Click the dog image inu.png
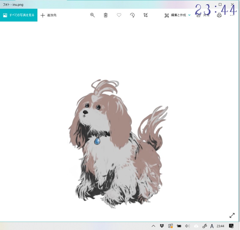This screenshot has width=240, height=230. tap(118, 144)
